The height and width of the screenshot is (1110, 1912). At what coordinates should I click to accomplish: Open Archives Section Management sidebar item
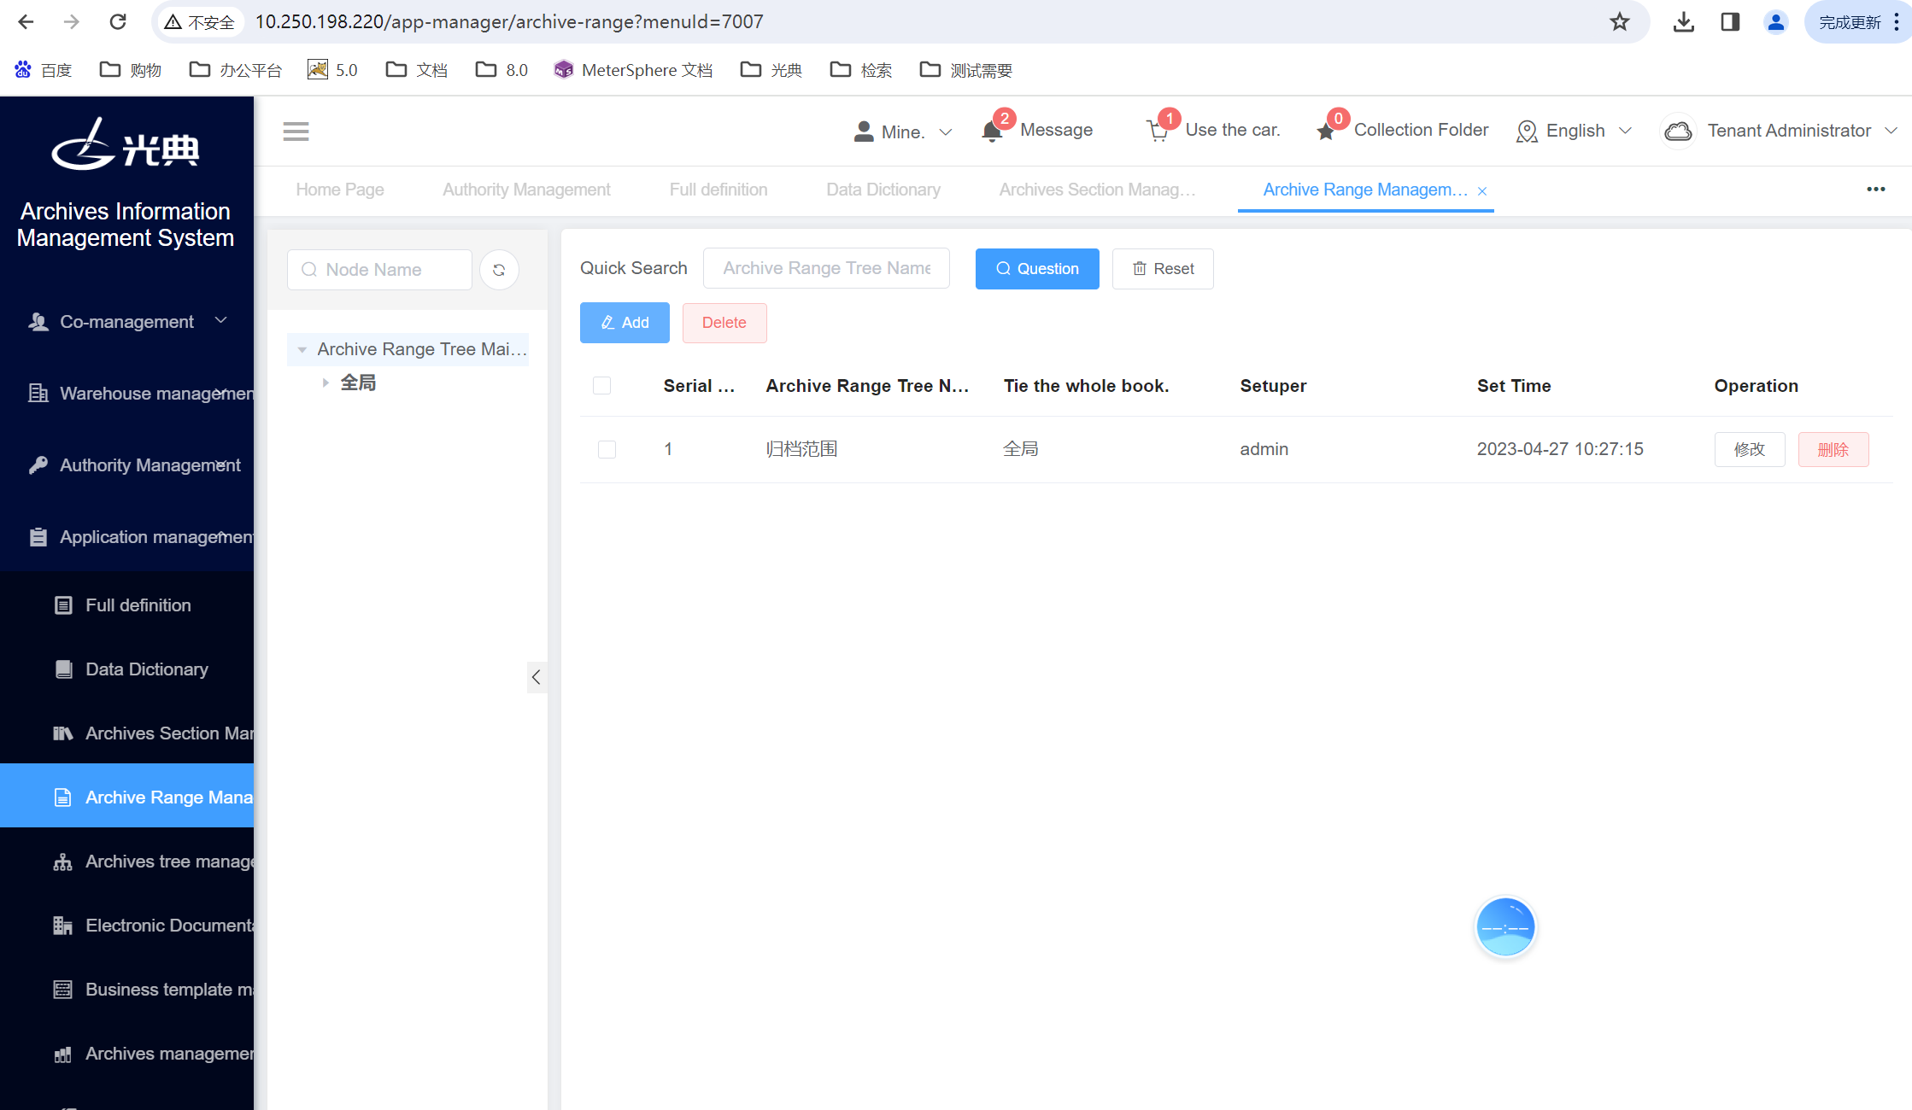pos(127,733)
